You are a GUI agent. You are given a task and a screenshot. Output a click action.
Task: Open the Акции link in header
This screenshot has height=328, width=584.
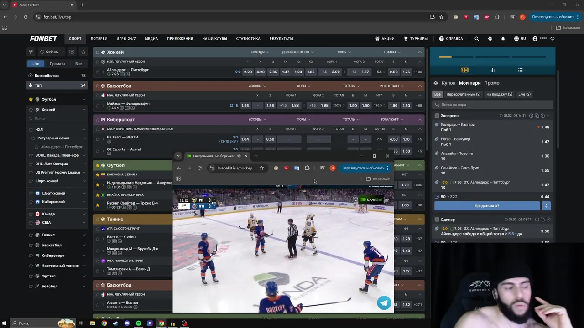385,39
